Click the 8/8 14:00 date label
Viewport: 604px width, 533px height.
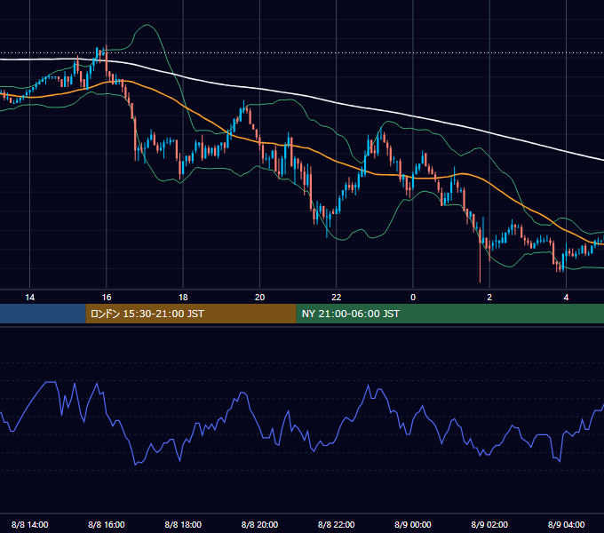pyautogui.click(x=29, y=524)
